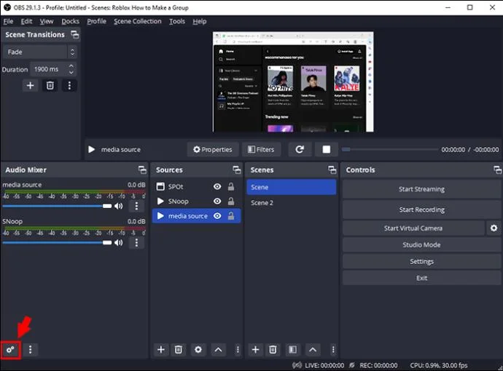Toggle lock on SNoop source
Image resolution: width=503 pixels, height=371 pixels.
click(x=230, y=201)
